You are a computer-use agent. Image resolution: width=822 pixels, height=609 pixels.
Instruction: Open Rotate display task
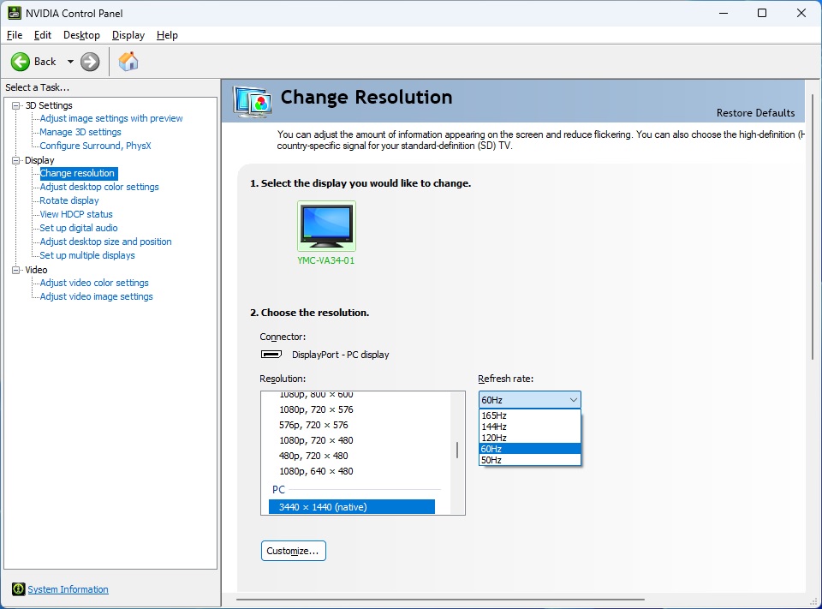(69, 200)
